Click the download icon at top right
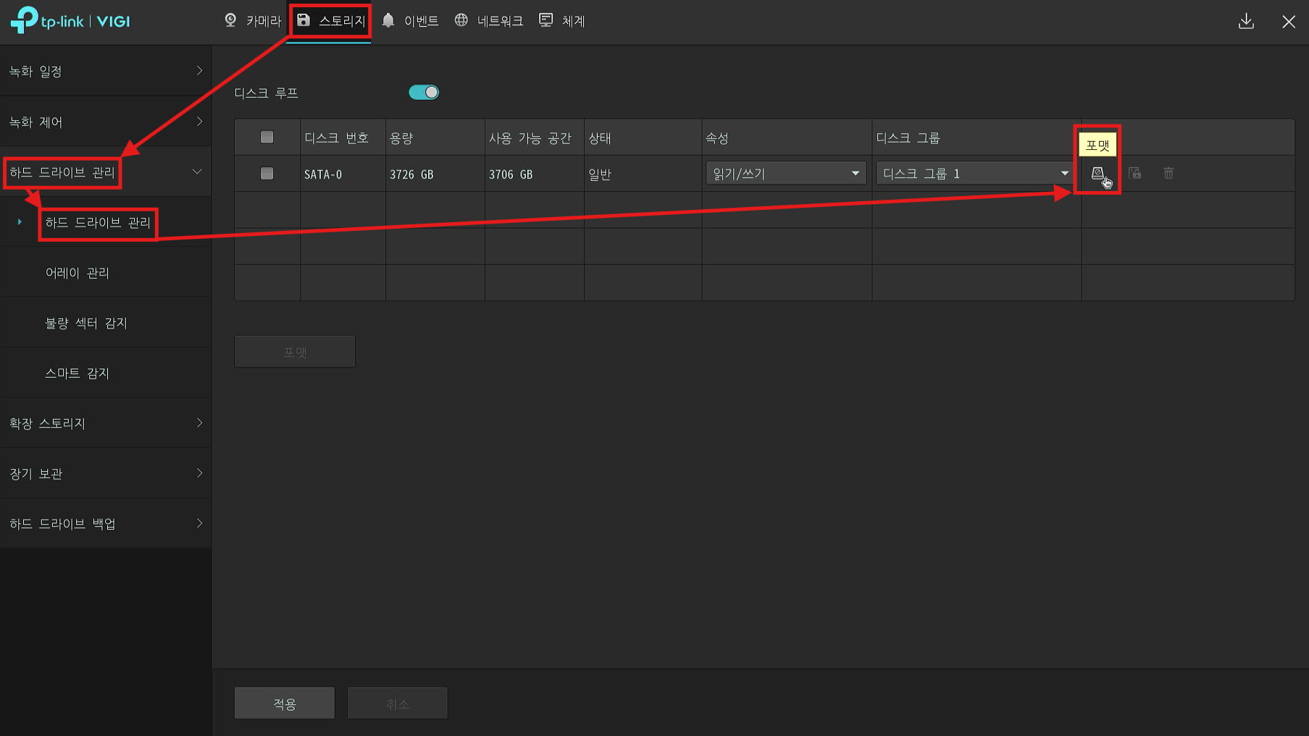The image size is (1309, 736). [x=1245, y=21]
